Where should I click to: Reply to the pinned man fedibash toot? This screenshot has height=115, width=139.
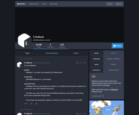click(x=26, y=104)
